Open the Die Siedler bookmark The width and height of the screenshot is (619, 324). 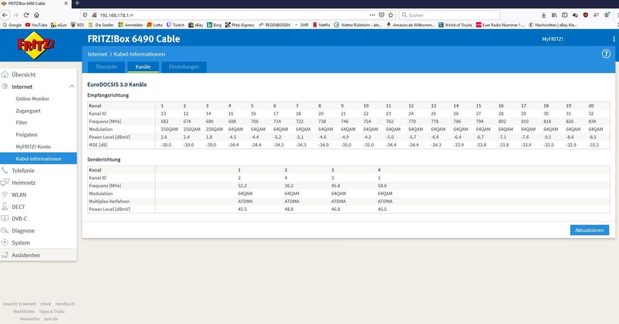coord(101,25)
